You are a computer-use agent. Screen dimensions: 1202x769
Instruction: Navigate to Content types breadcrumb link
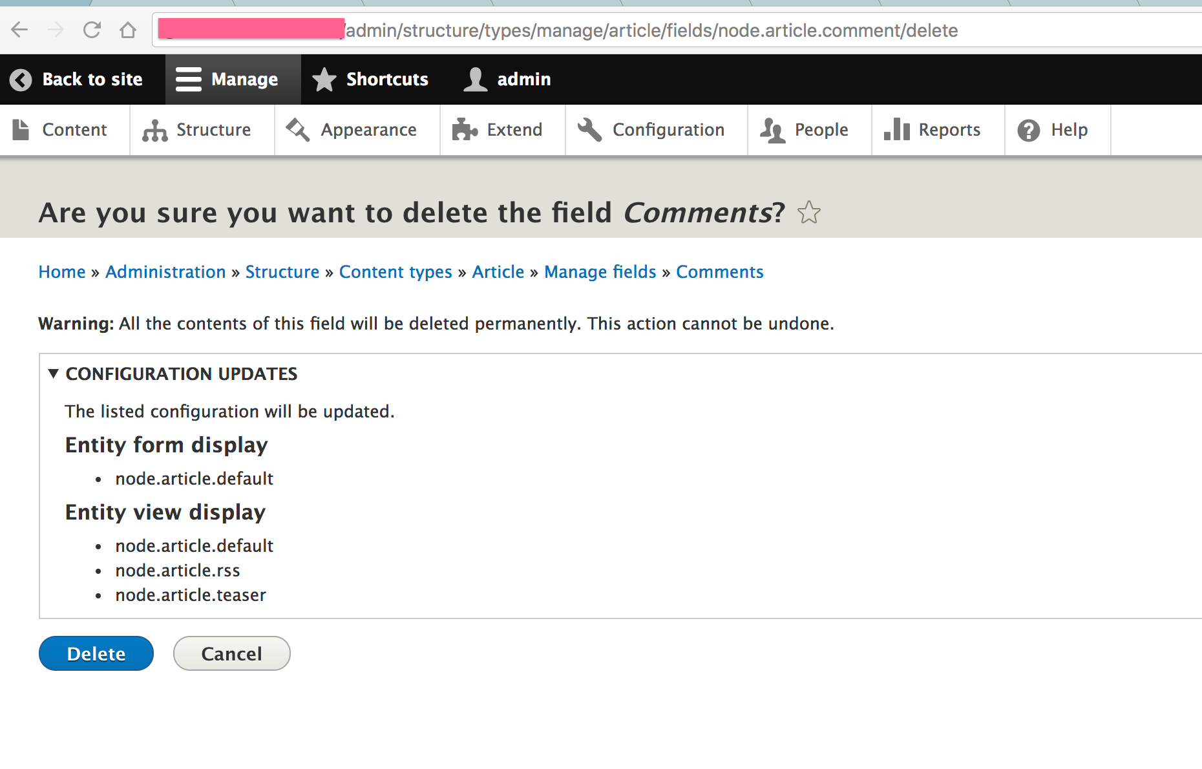coord(395,271)
